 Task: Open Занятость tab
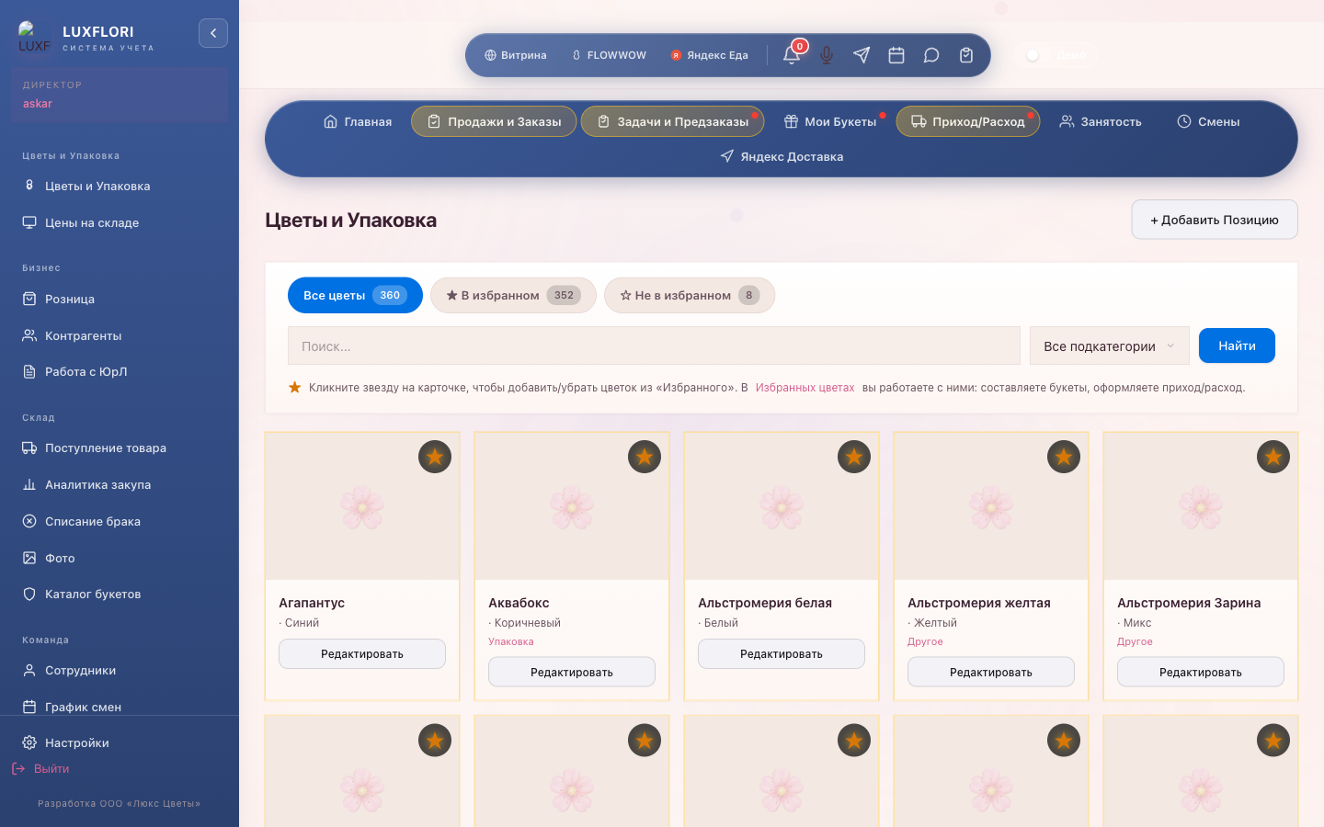click(x=1101, y=121)
